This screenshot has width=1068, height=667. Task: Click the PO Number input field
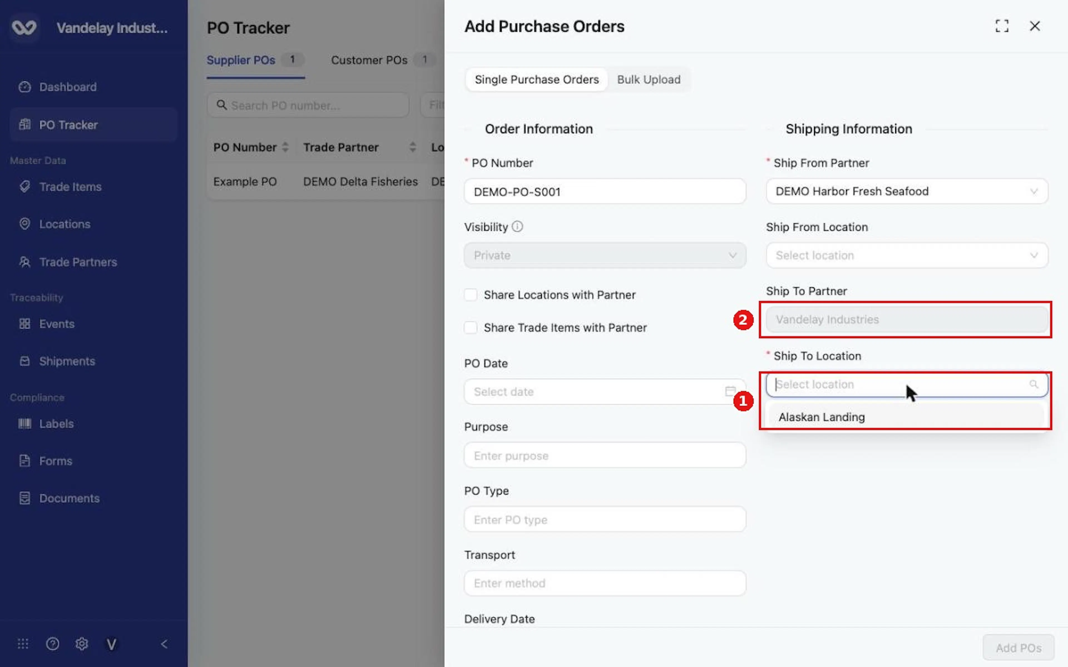[605, 191]
